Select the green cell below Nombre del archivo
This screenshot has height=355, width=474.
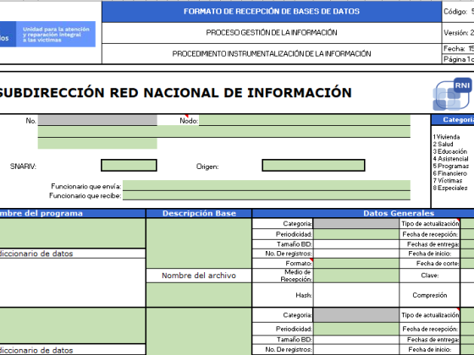pos(199,295)
